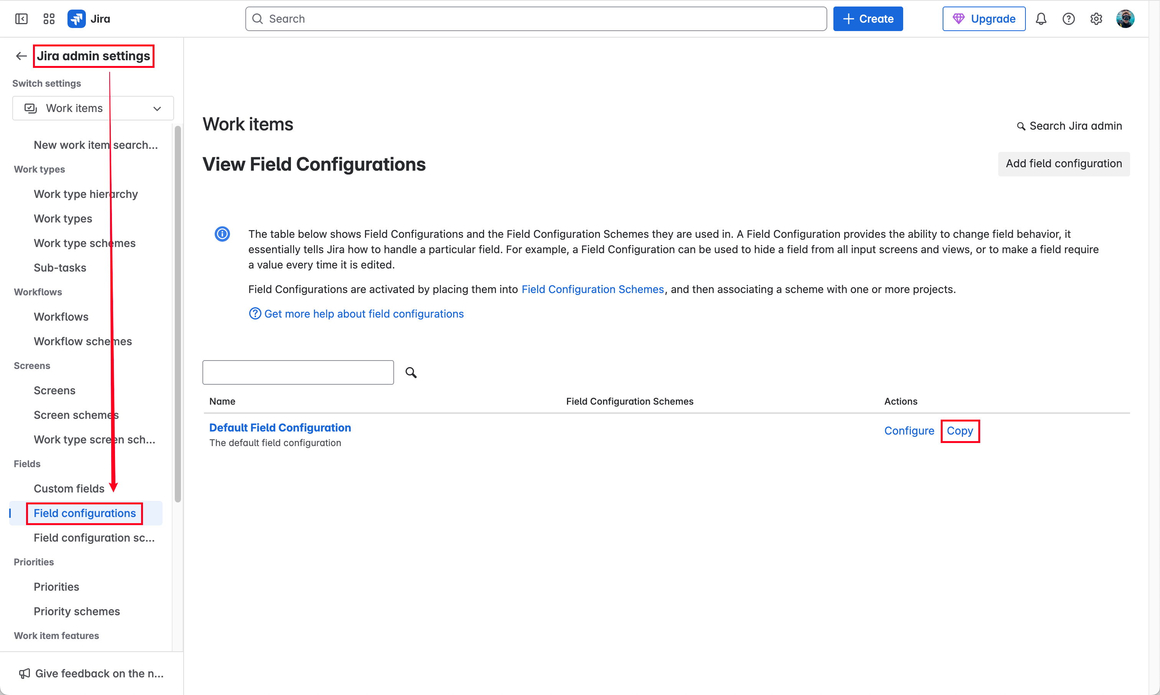
Task: Click the Upgrade button
Action: click(984, 19)
